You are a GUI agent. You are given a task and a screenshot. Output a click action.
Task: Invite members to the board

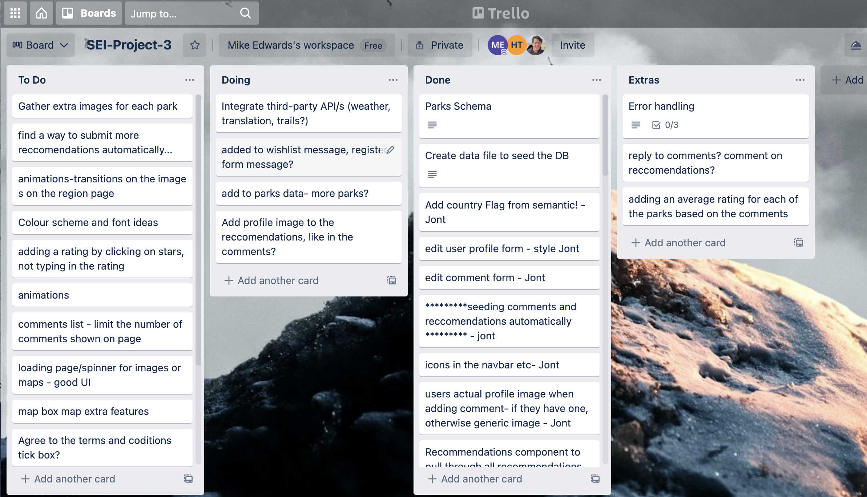pyautogui.click(x=573, y=45)
